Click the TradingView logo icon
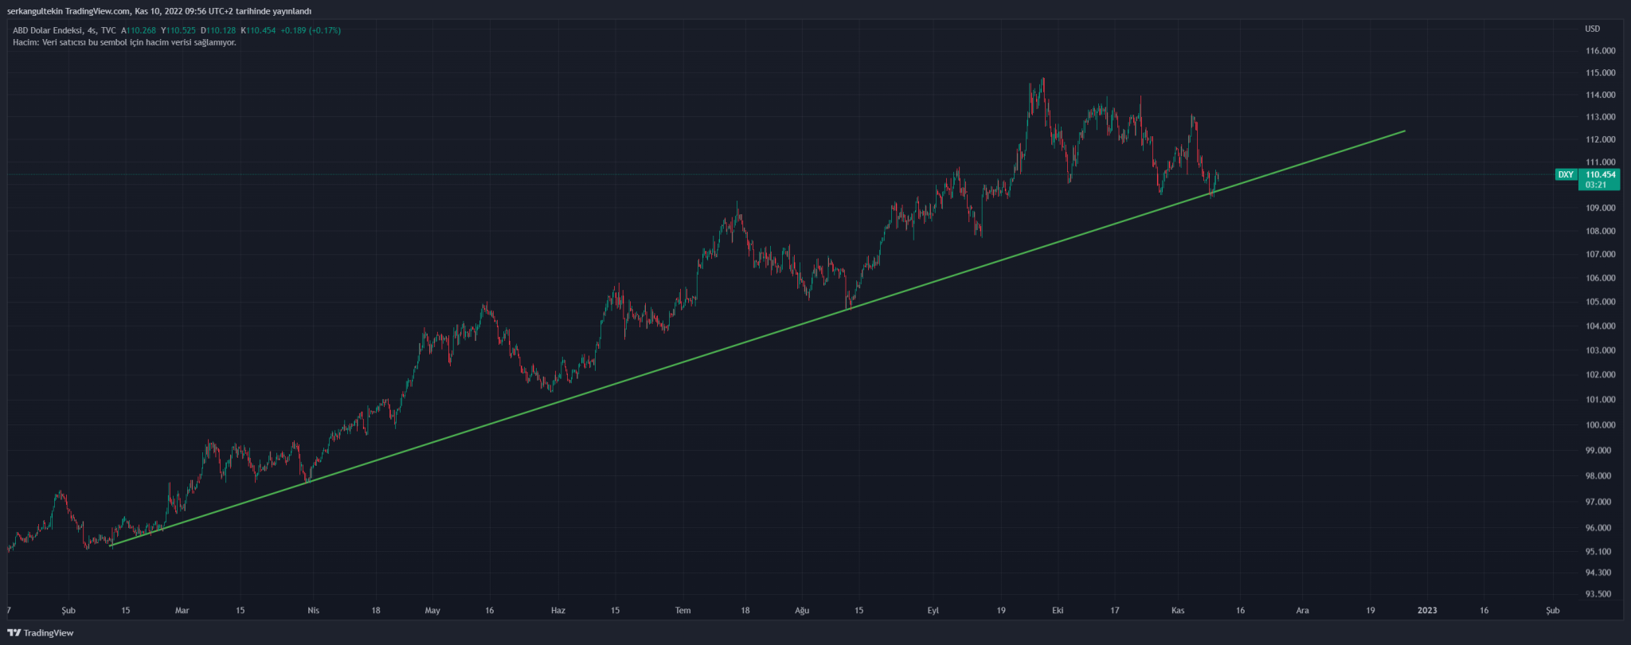 click(x=14, y=633)
